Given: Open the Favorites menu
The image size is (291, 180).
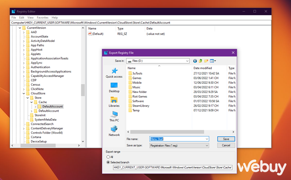Looking at the screenshot, I should (42, 17).
